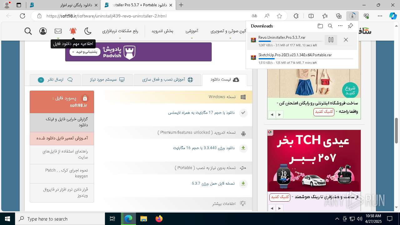Open بخش اندروید menu item
The width and height of the screenshot is (400, 225).
[x=162, y=31]
